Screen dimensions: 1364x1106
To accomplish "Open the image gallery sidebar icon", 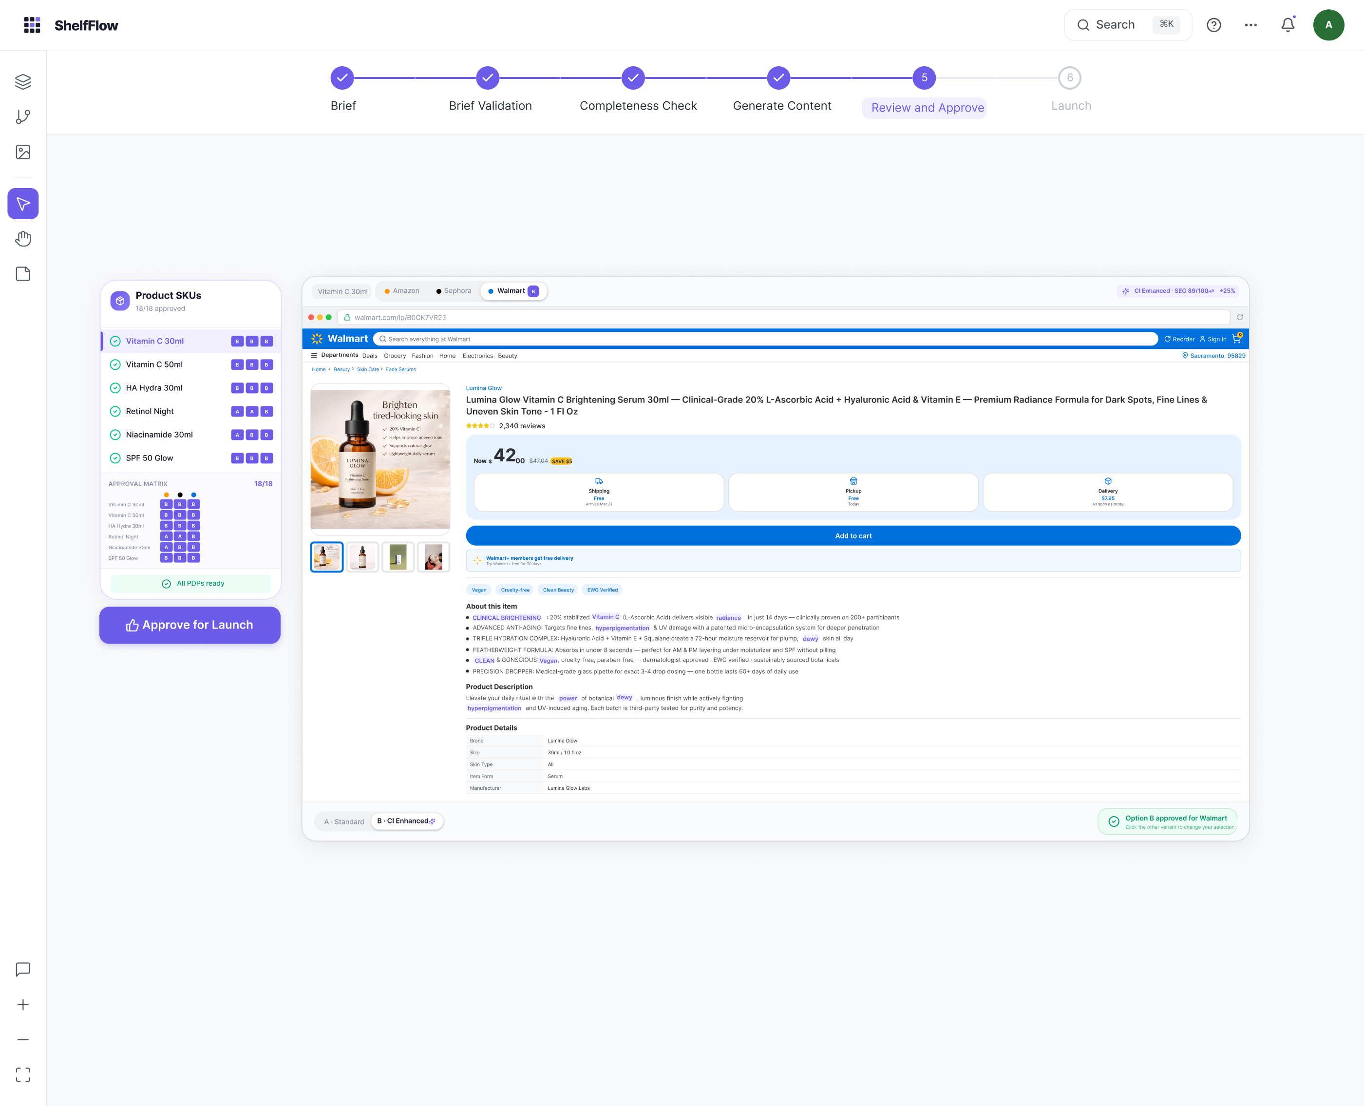I will pyautogui.click(x=23, y=152).
